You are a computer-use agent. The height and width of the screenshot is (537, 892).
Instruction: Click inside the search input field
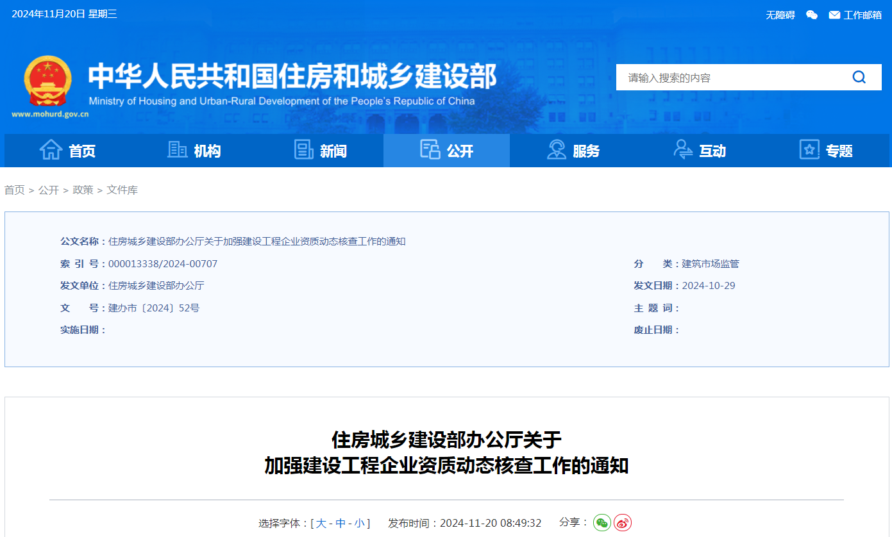(x=725, y=77)
